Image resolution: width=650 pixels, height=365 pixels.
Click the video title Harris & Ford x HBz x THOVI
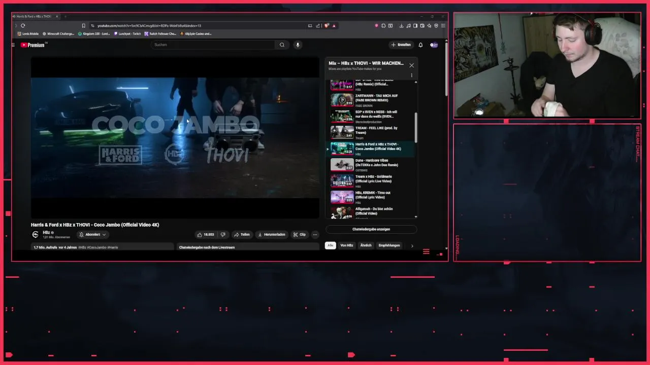click(x=95, y=225)
